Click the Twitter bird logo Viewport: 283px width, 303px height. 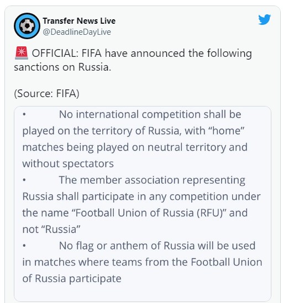pos(264,19)
